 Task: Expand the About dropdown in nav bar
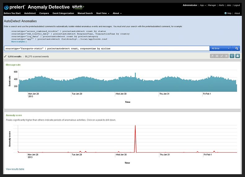pyautogui.click(x=117, y=13)
